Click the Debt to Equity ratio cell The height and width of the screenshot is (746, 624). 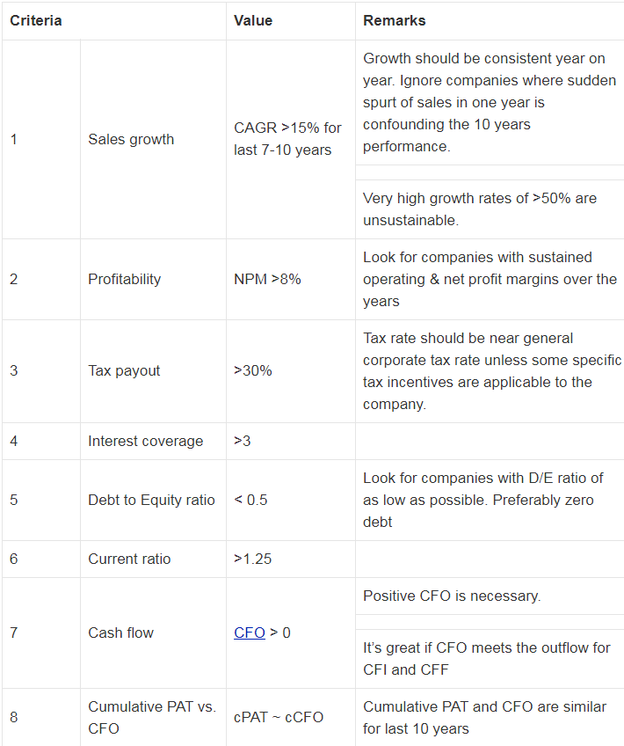point(151,500)
